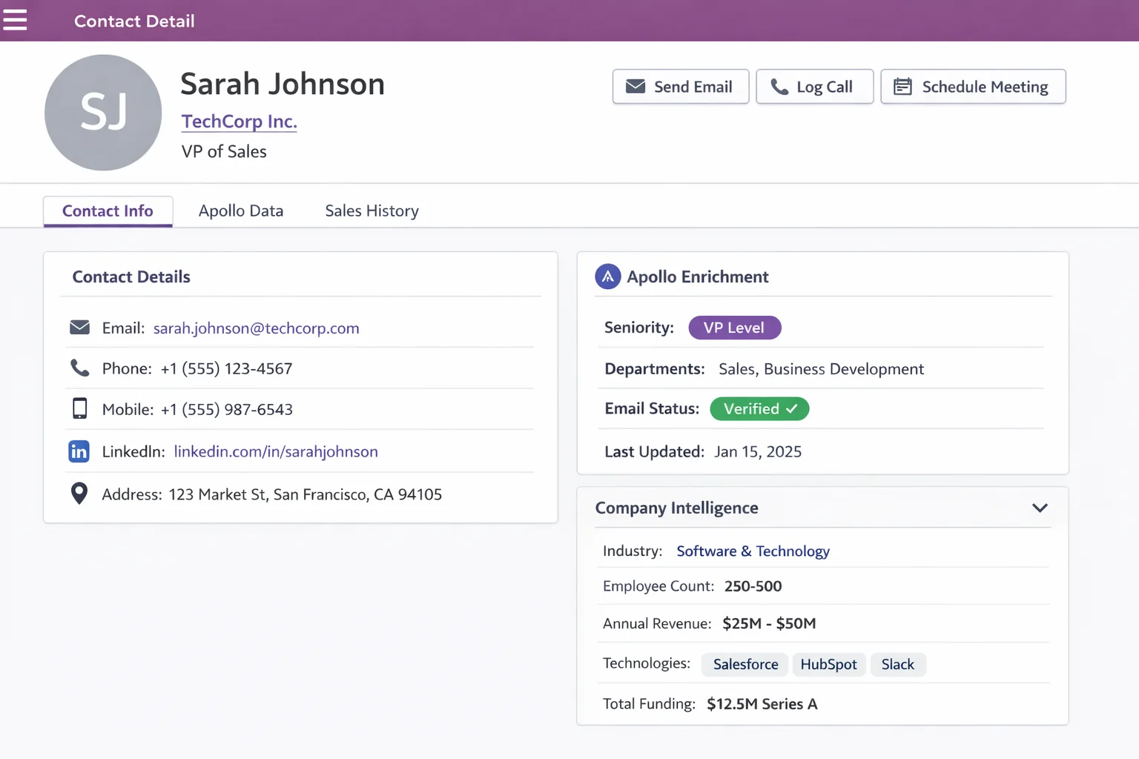The height and width of the screenshot is (759, 1139).
Task: Click the phone handset icon beside Phone
Action: pos(79,368)
